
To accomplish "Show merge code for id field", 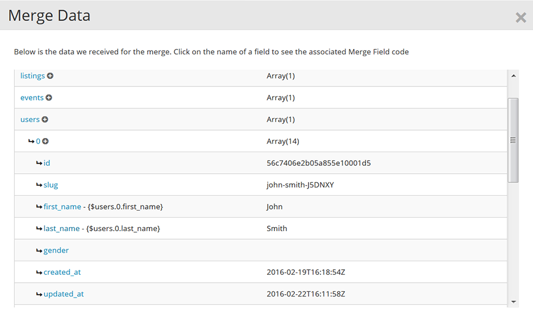I will pyautogui.click(x=47, y=163).
